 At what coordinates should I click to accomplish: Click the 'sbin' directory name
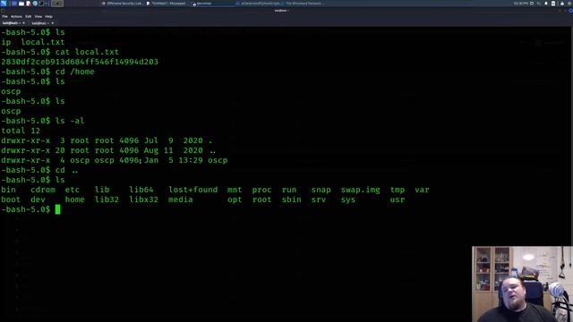coord(292,199)
